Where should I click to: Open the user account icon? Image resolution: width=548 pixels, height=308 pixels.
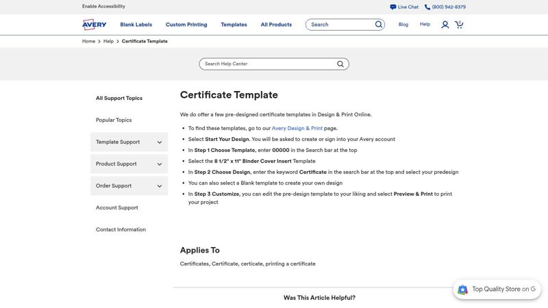pyautogui.click(x=445, y=25)
